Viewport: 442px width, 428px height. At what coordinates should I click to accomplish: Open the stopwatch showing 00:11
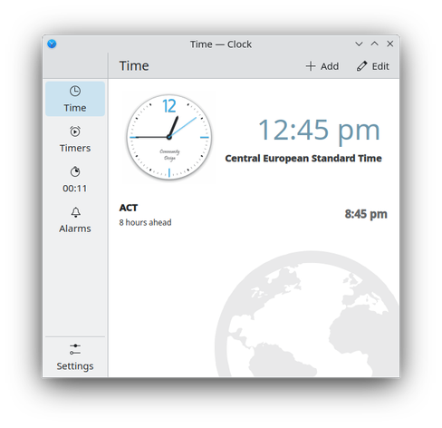tap(75, 180)
